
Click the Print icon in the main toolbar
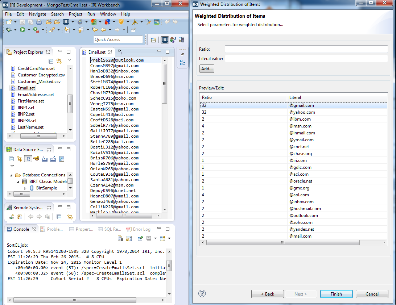pos(39,22)
